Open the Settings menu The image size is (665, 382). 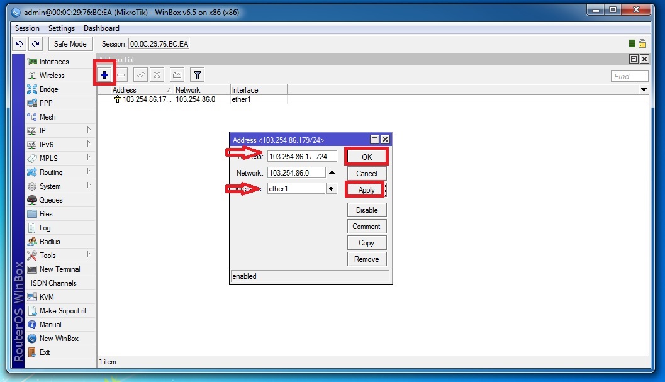62,28
